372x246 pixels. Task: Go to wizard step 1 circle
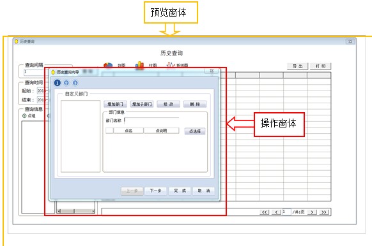pyautogui.click(x=57, y=83)
